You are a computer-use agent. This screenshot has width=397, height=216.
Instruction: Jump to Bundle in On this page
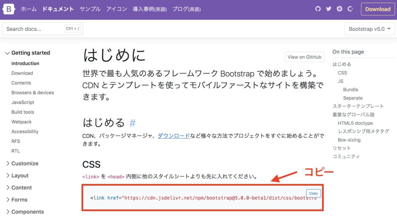point(350,89)
